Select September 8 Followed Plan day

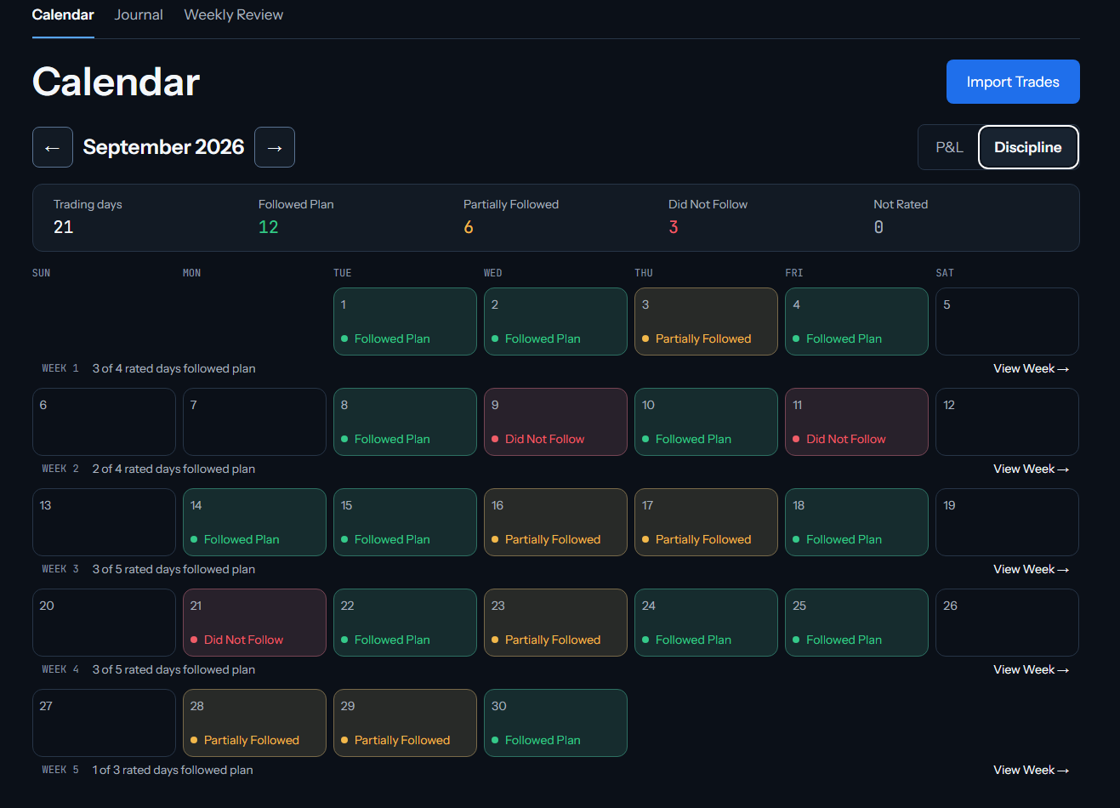[x=405, y=422]
